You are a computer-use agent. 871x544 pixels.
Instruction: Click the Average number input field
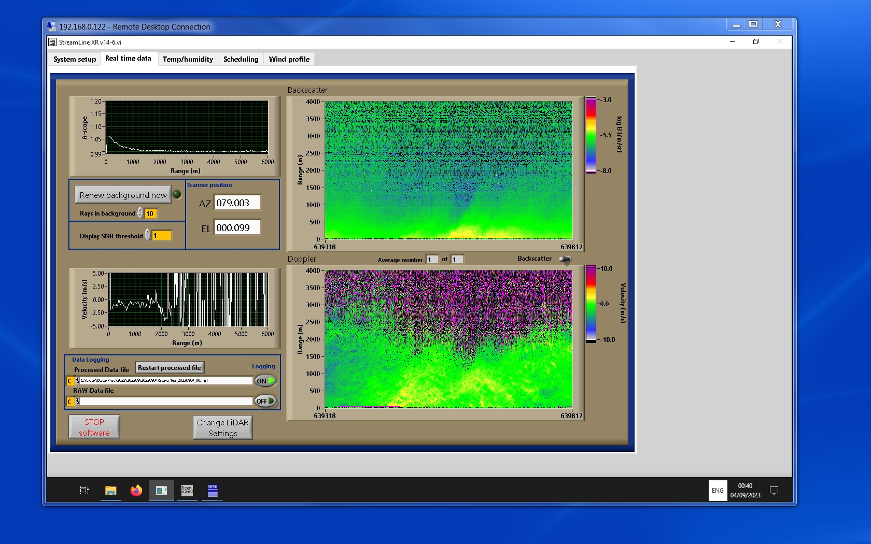pos(432,260)
